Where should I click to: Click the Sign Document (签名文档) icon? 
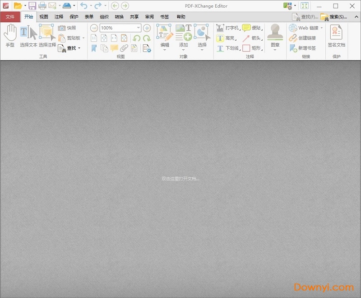(336, 35)
